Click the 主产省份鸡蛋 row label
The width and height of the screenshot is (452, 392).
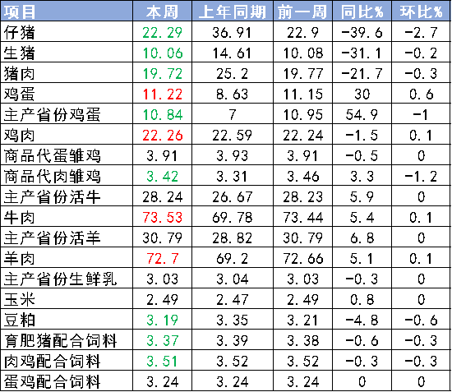tap(52, 115)
